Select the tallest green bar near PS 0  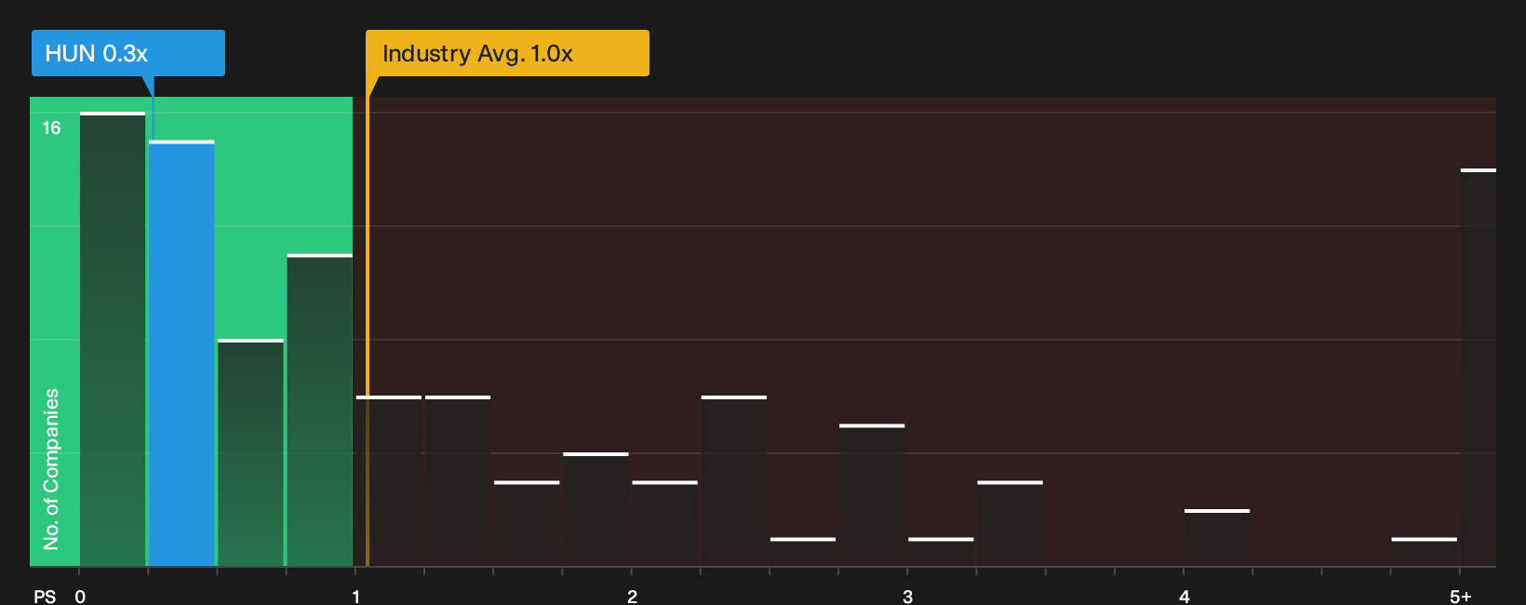click(113, 339)
